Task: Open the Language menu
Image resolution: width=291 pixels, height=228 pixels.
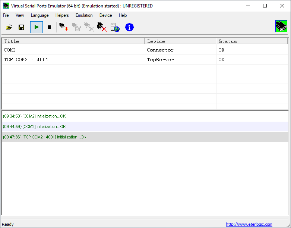Action: point(40,15)
